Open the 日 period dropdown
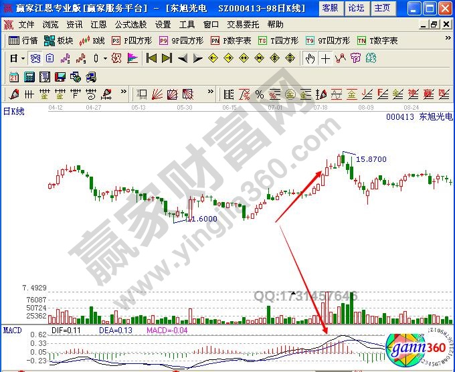Viewport: 455px width, 372px height. [x=17, y=58]
